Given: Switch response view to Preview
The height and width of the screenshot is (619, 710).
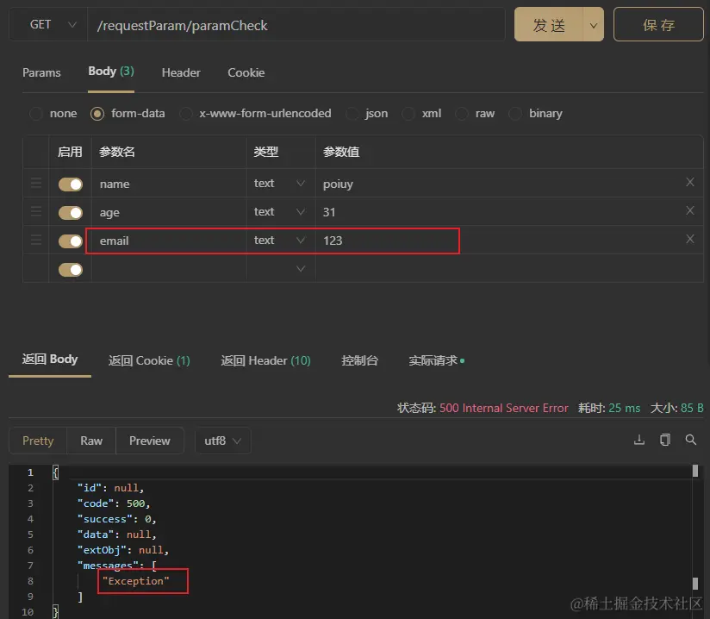Looking at the screenshot, I should click(149, 441).
